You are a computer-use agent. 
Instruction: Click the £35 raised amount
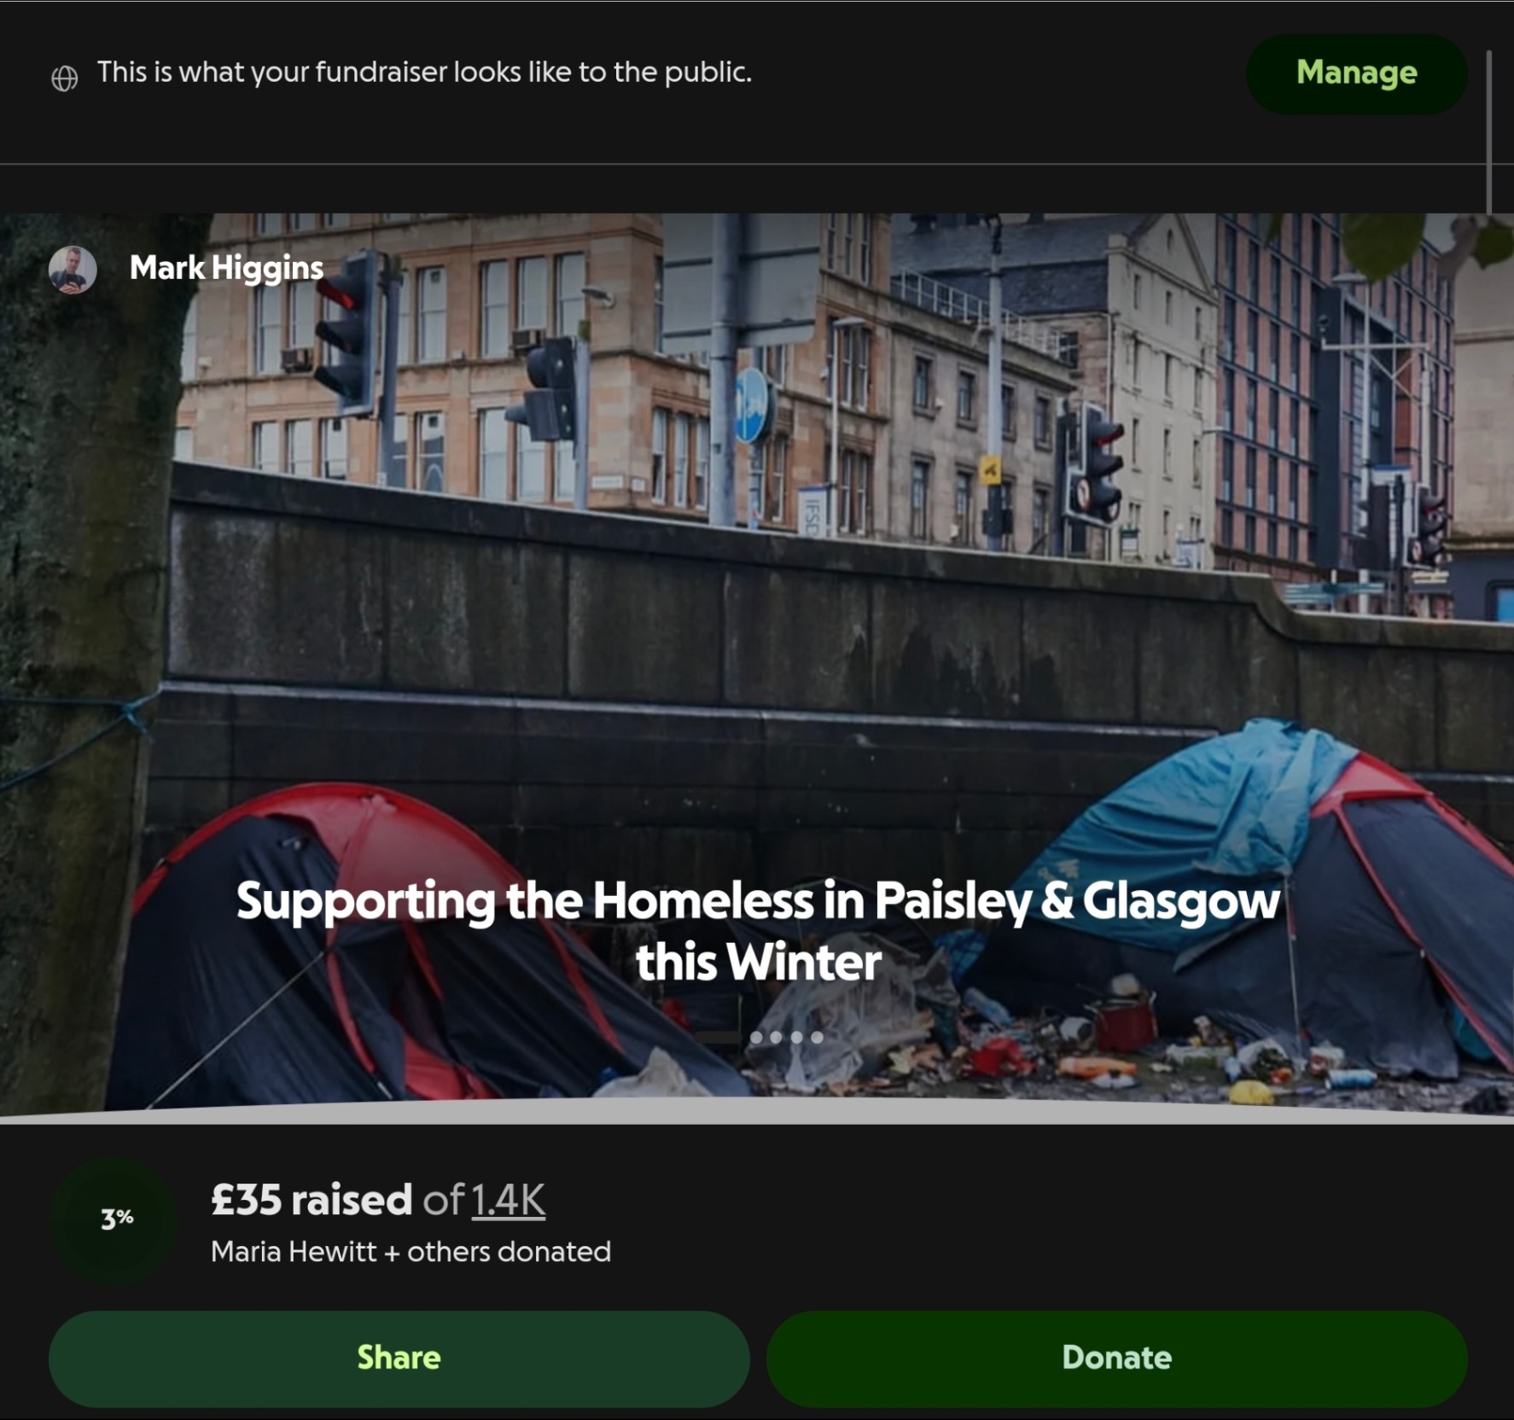point(312,1200)
